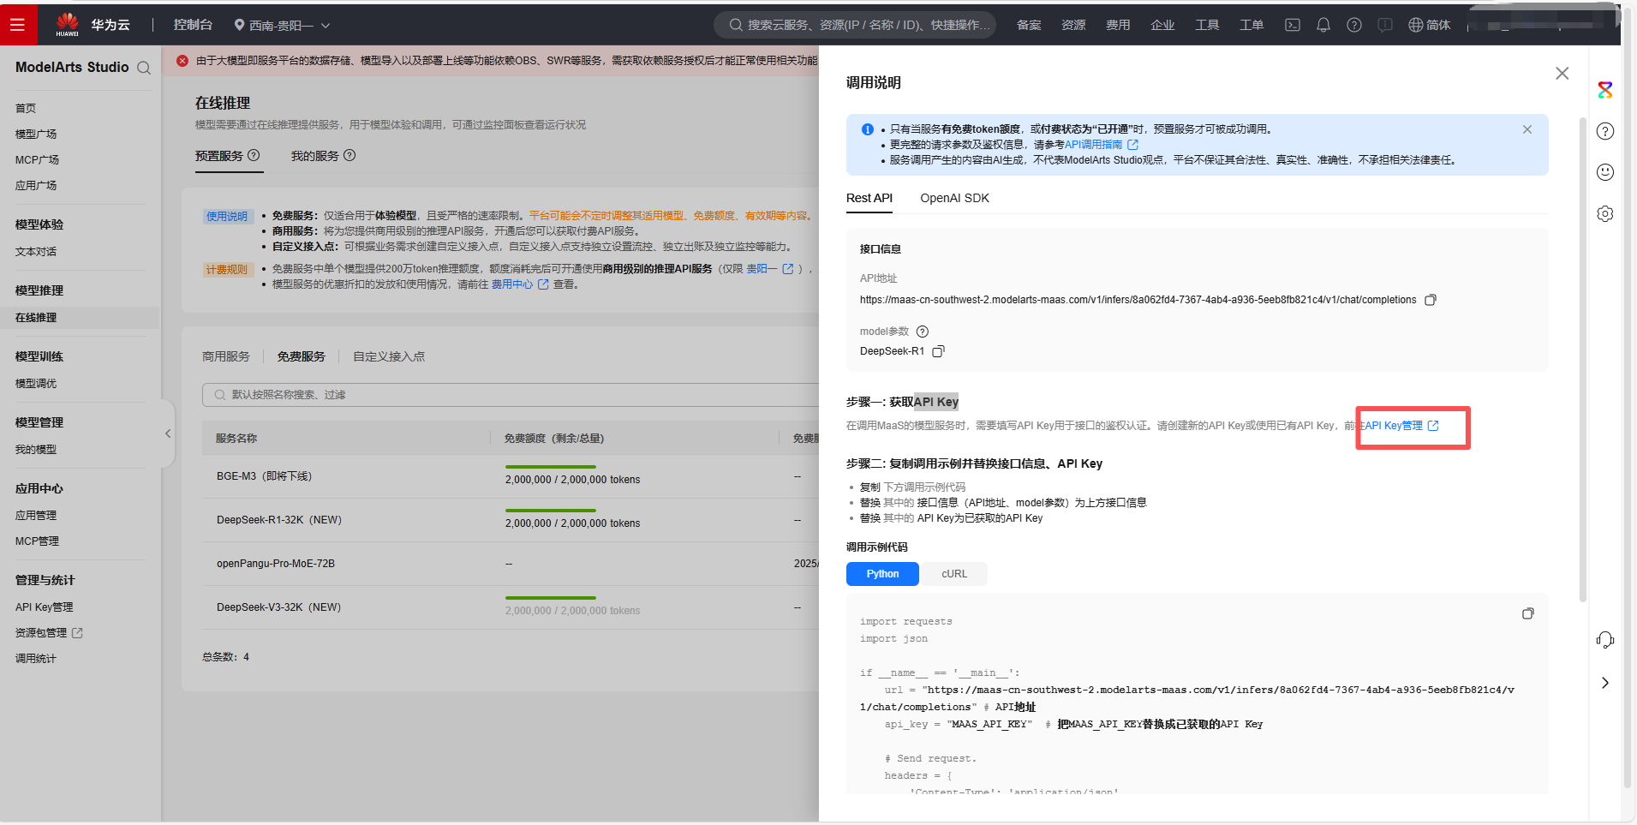Open the API调用指南 link
Viewport: 1637px width, 825px height.
click(1101, 145)
